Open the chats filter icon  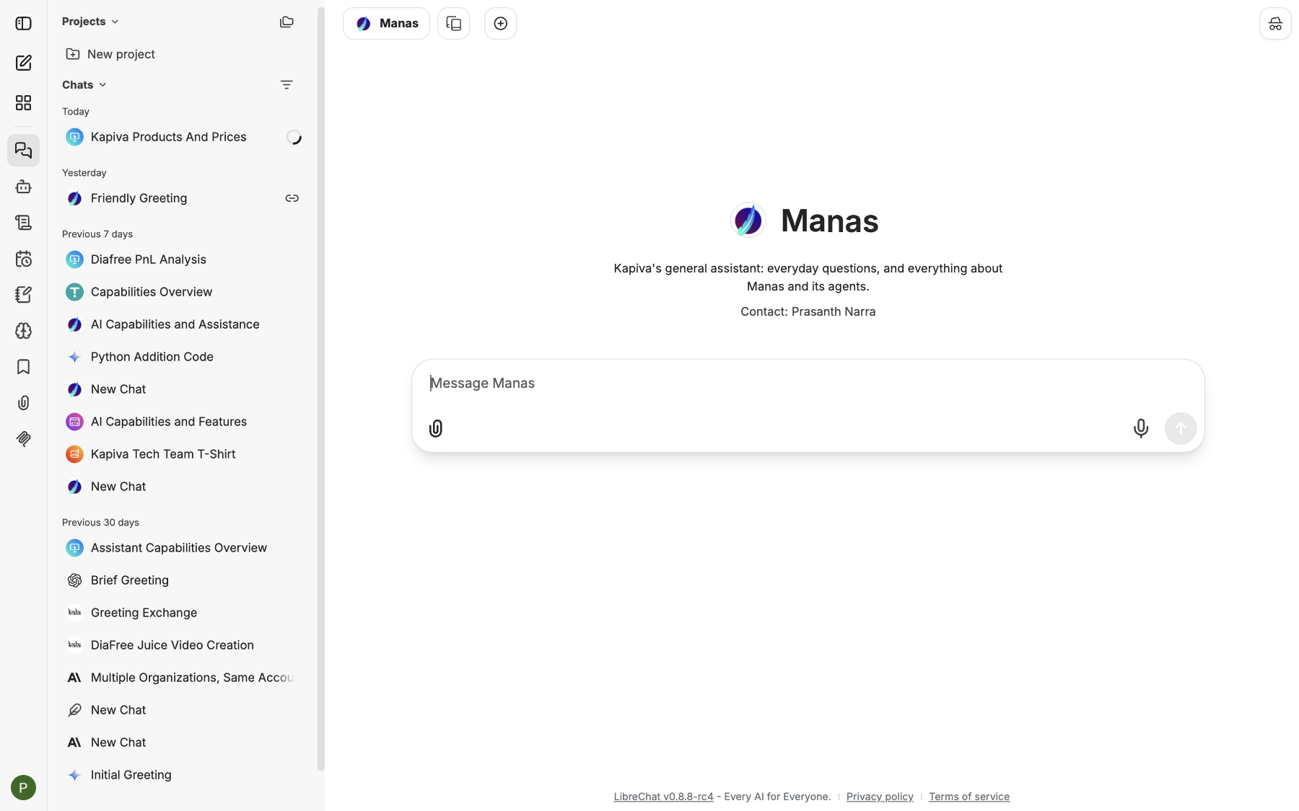[287, 85]
